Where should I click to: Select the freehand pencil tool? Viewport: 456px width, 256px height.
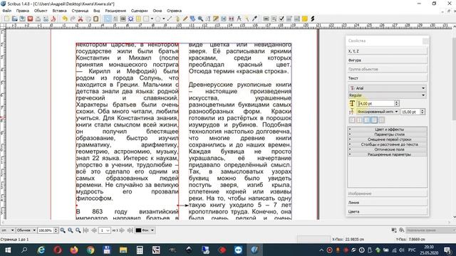click(185, 19)
